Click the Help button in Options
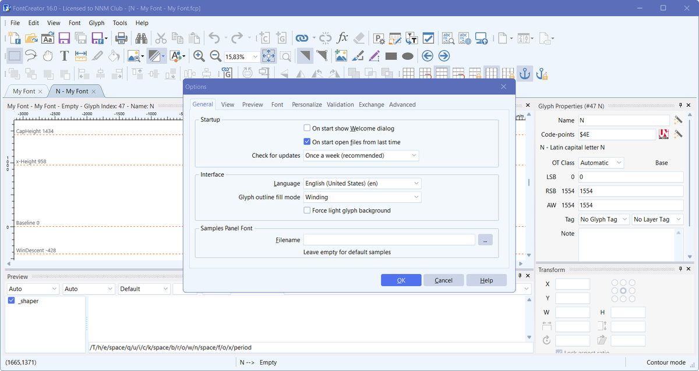The height and width of the screenshot is (371, 699). (486, 280)
